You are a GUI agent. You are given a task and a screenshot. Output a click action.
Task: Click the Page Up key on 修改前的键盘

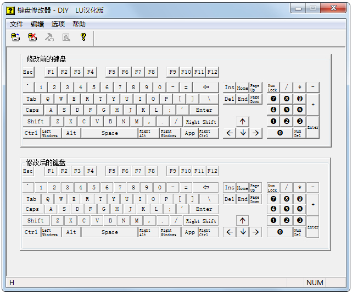coord(256,88)
